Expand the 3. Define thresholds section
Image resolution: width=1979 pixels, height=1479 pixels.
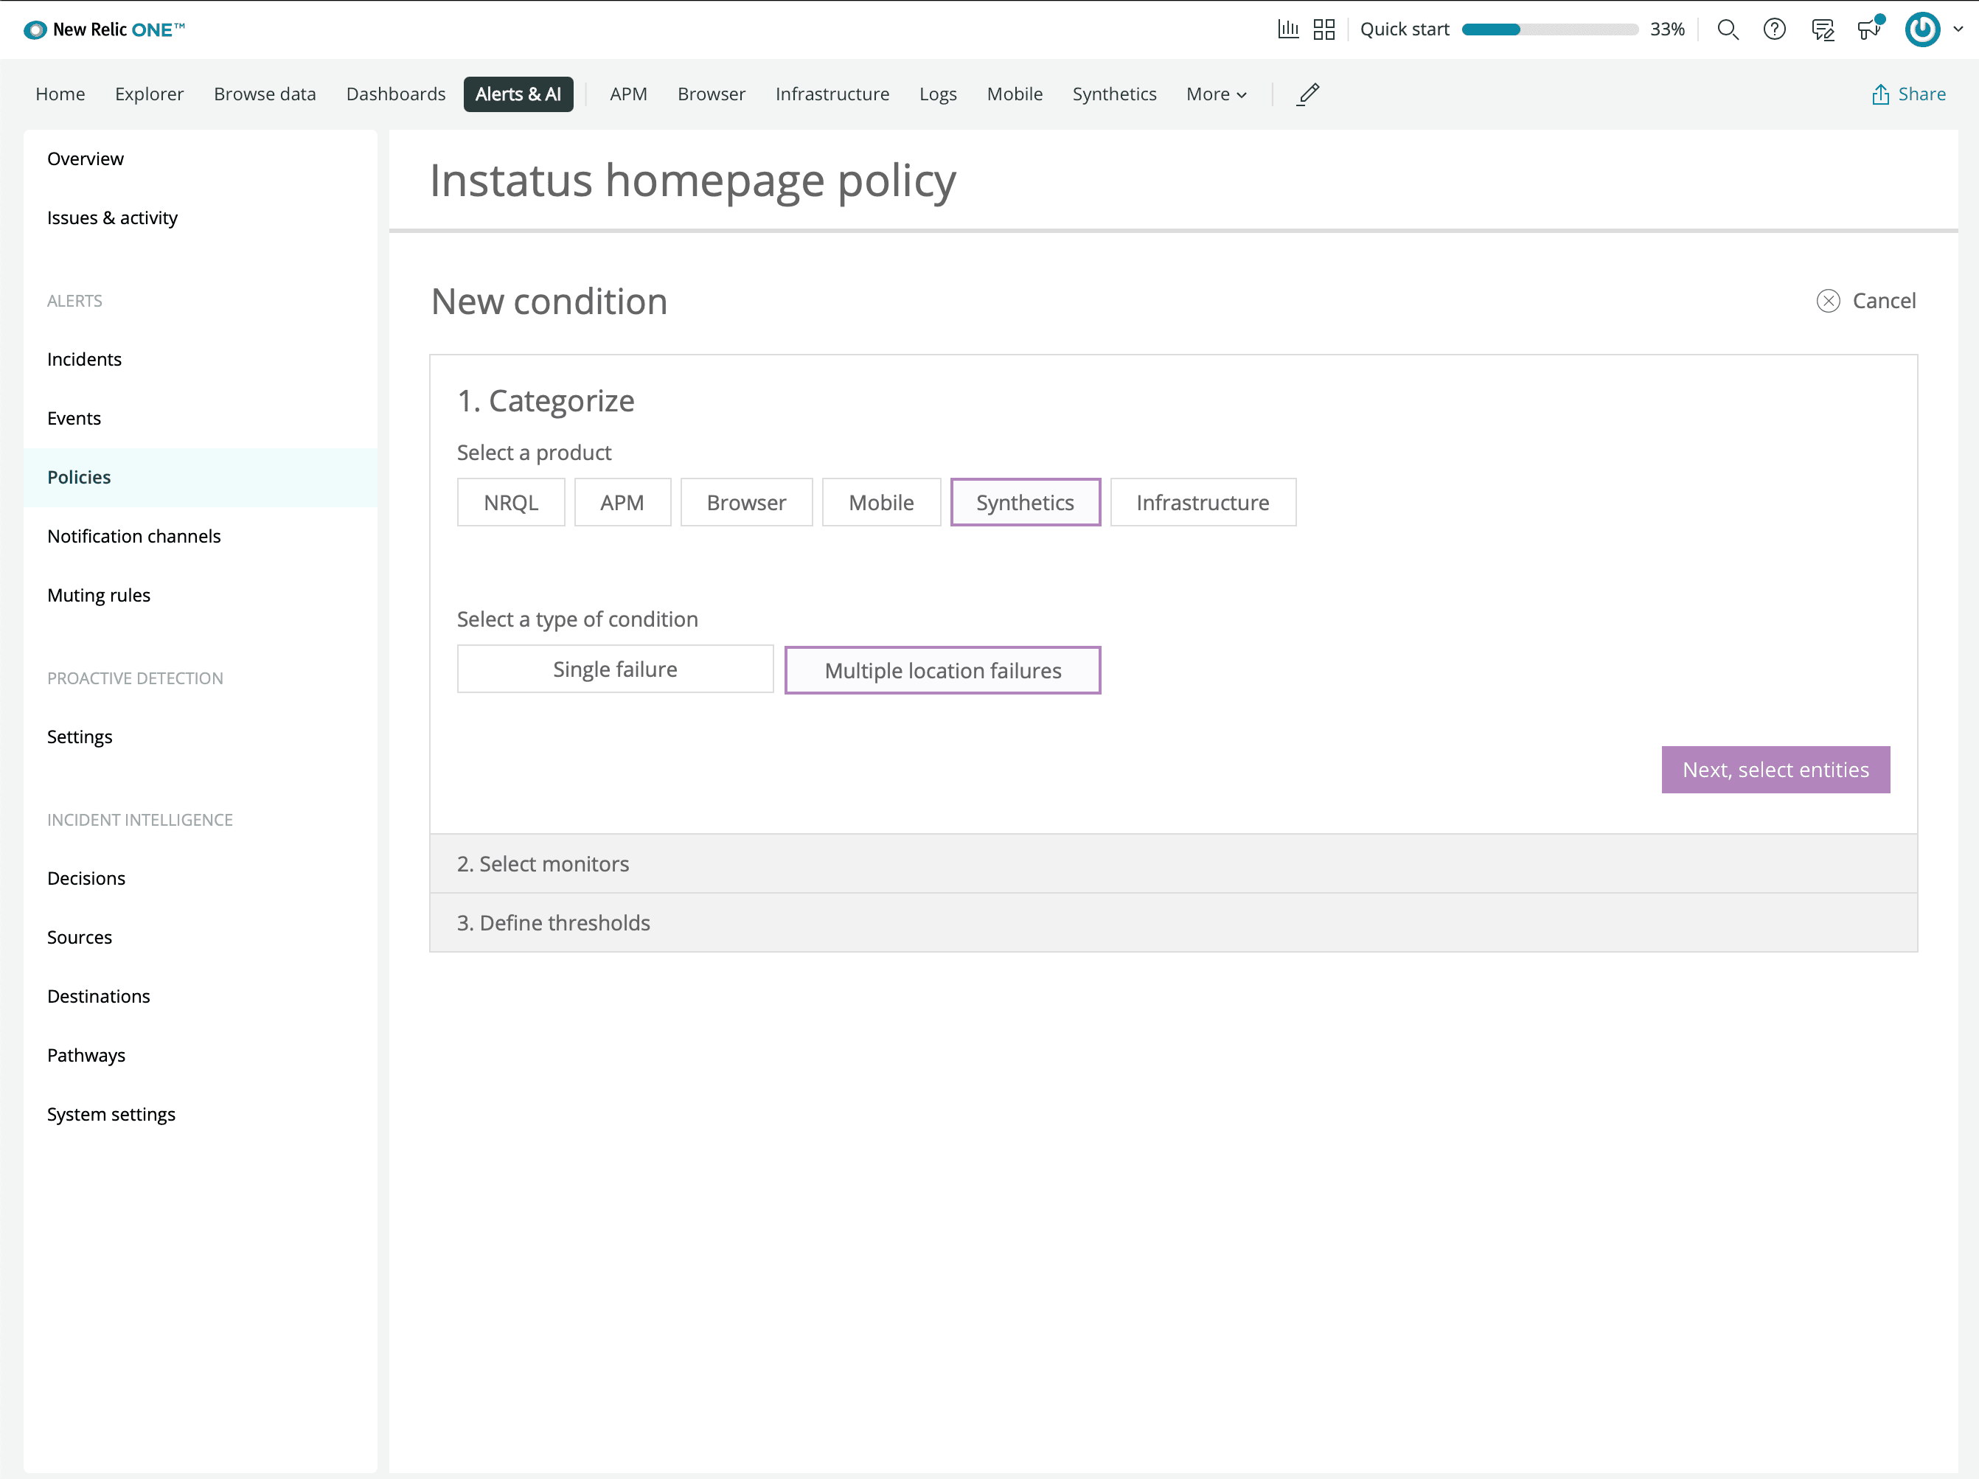[x=1173, y=922]
